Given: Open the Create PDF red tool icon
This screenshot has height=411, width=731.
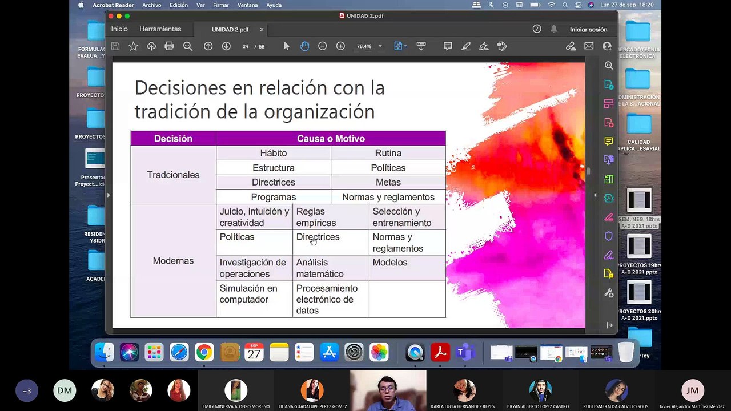Looking at the screenshot, I should 609,123.
